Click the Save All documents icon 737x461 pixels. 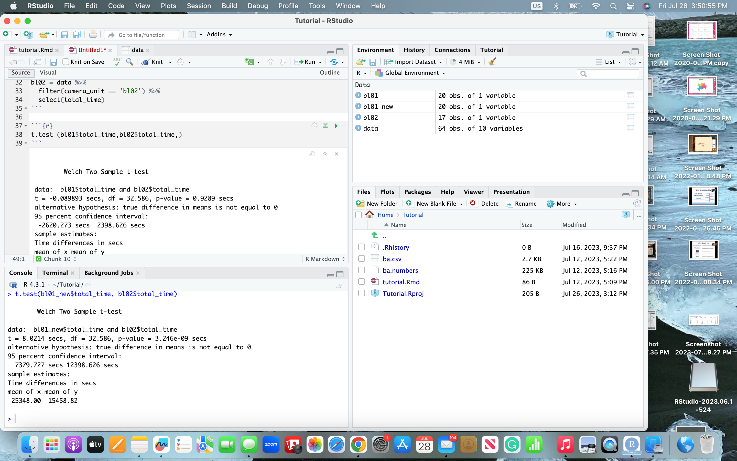[x=77, y=35]
